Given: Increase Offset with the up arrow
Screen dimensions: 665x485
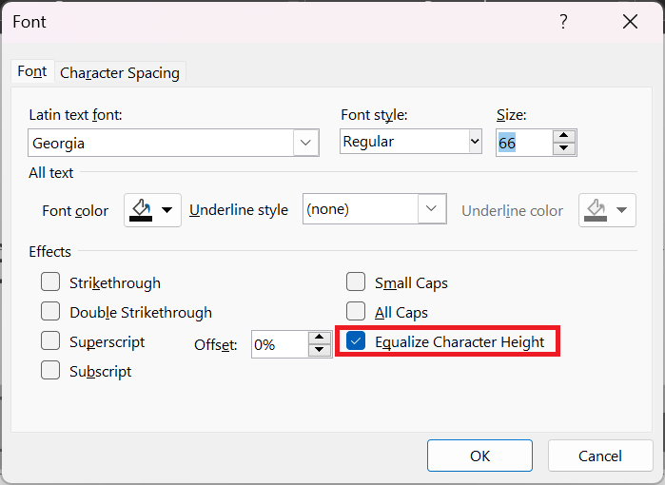Looking at the screenshot, I should pyautogui.click(x=320, y=338).
